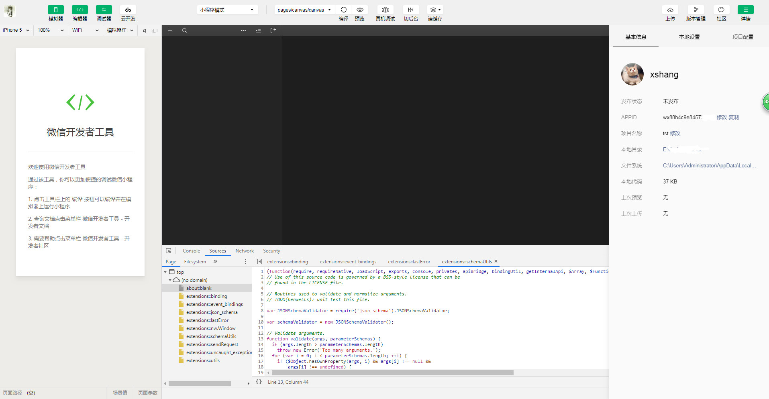
Task: Click the search icon in the editor file panel
Action: pyautogui.click(x=185, y=31)
